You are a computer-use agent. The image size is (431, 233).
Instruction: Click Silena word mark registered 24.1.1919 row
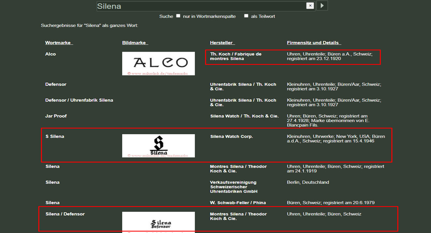tap(53, 167)
